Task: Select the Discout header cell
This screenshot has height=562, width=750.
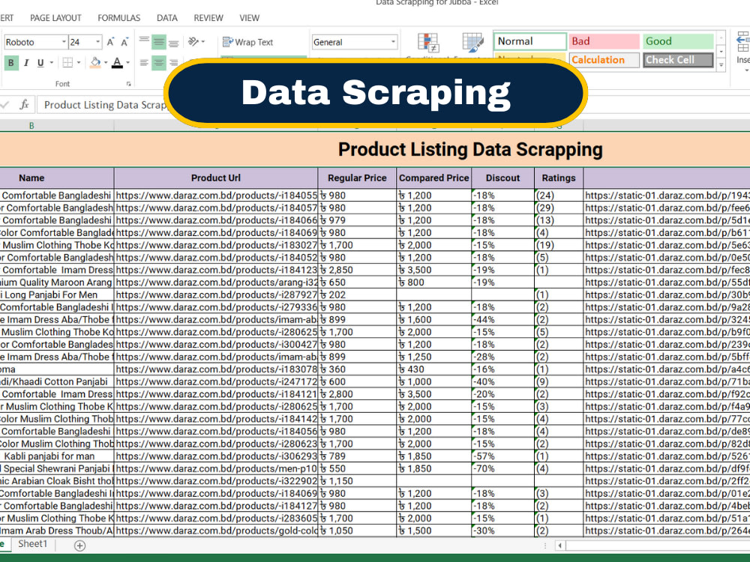Action: click(502, 178)
